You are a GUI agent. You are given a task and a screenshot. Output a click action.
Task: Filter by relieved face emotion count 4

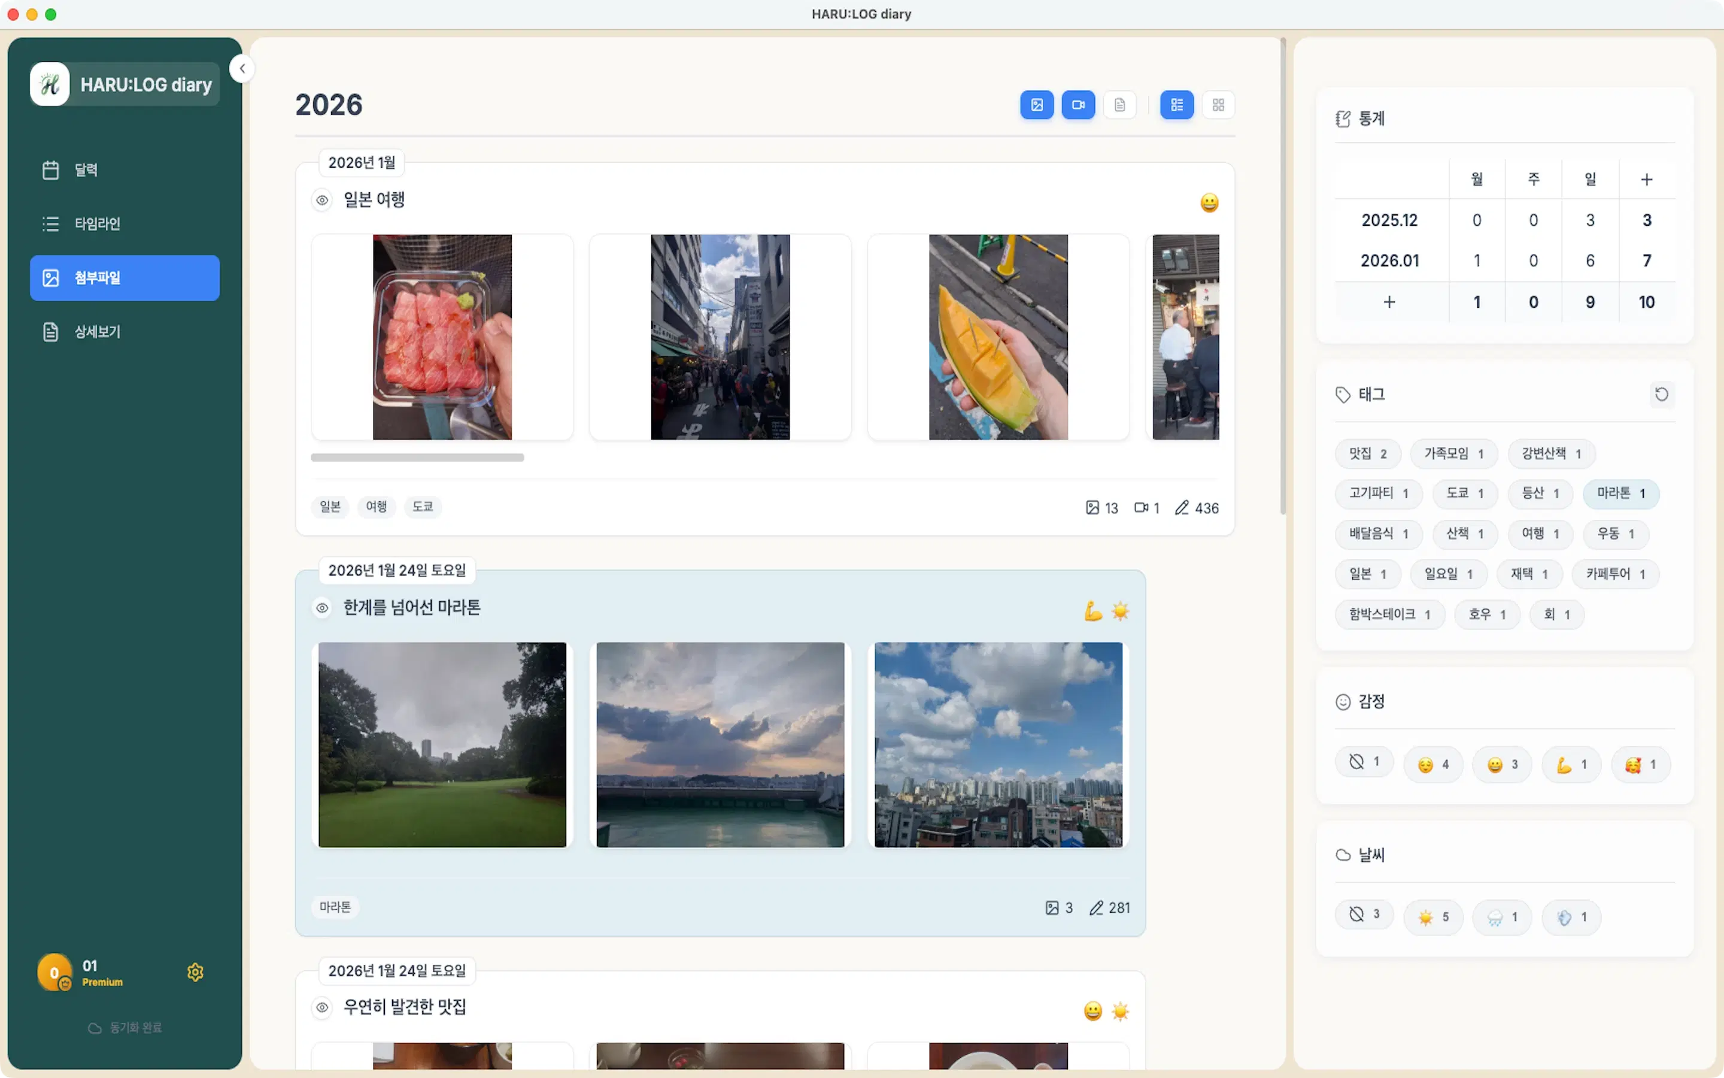click(1433, 765)
